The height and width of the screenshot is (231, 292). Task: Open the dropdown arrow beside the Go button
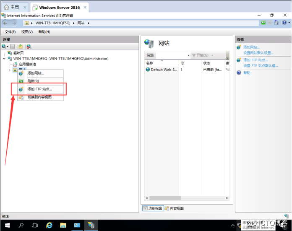(x=212, y=55)
